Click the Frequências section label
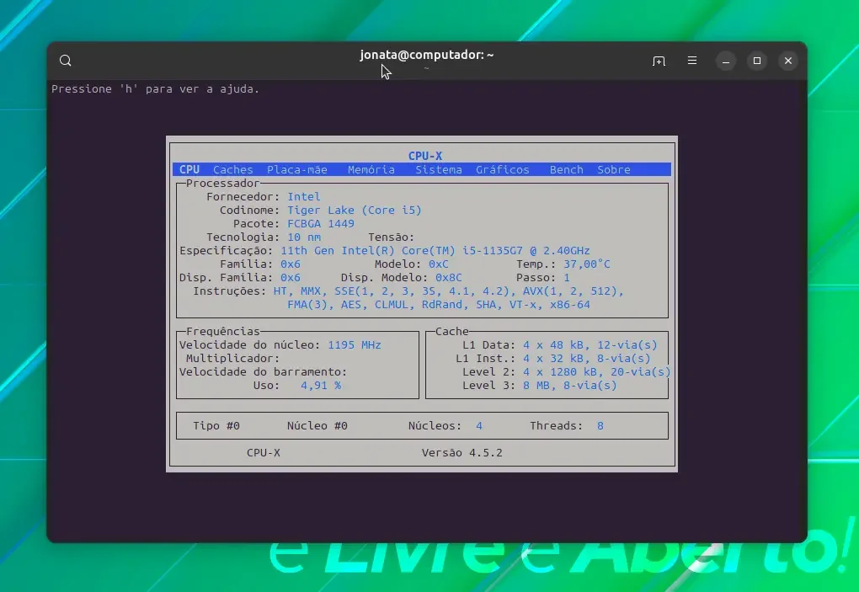This screenshot has width=859, height=592. pos(222,331)
